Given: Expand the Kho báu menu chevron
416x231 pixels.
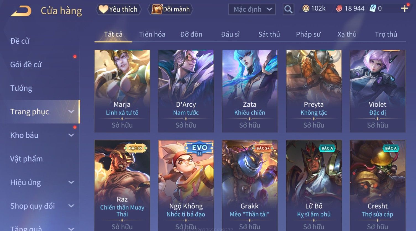Looking at the screenshot, I should point(71,135).
